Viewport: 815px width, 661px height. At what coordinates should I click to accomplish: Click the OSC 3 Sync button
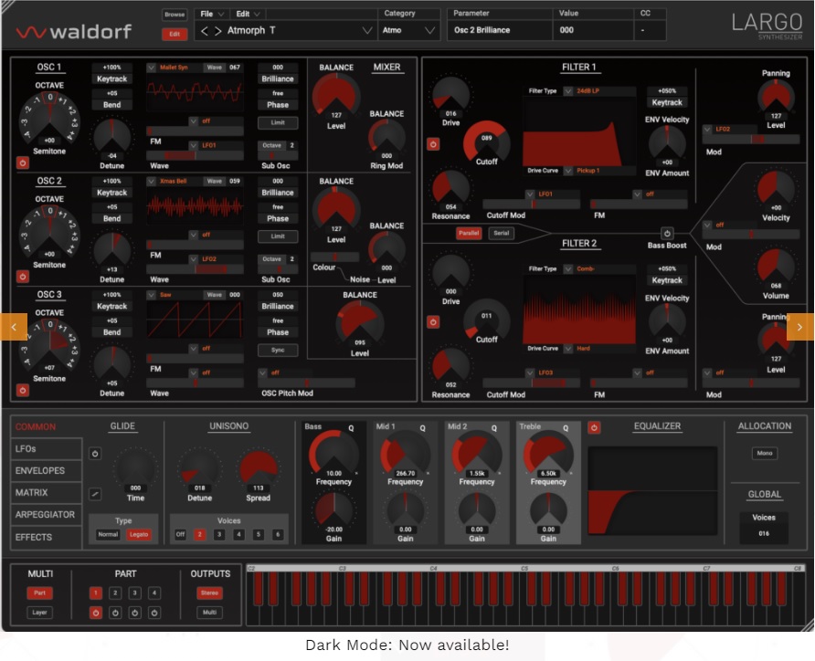[278, 351]
